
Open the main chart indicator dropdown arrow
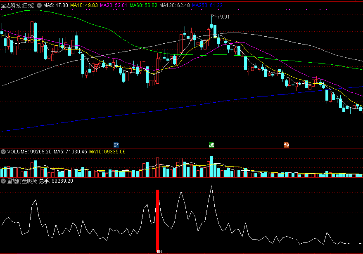pyautogui.click(x=39, y=5)
